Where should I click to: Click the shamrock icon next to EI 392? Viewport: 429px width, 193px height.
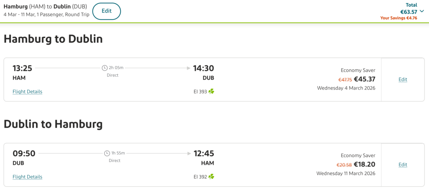211,177
